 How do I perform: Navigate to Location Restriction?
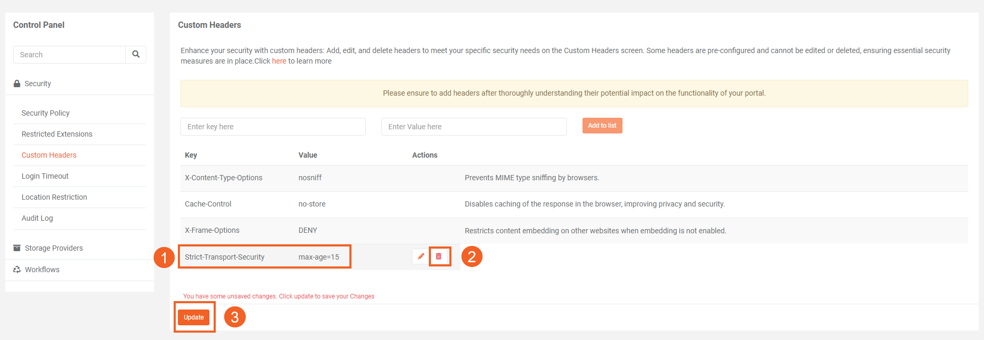click(54, 197)
